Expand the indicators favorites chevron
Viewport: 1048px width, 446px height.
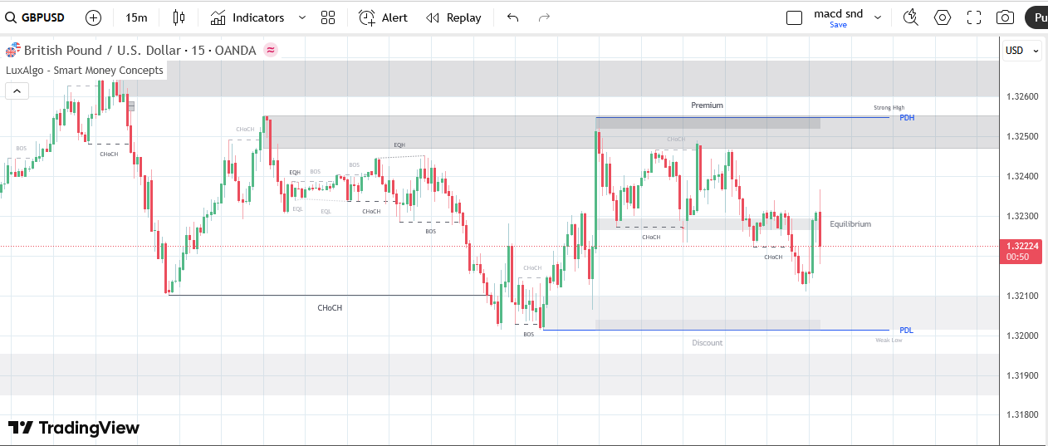coord(301,17)
